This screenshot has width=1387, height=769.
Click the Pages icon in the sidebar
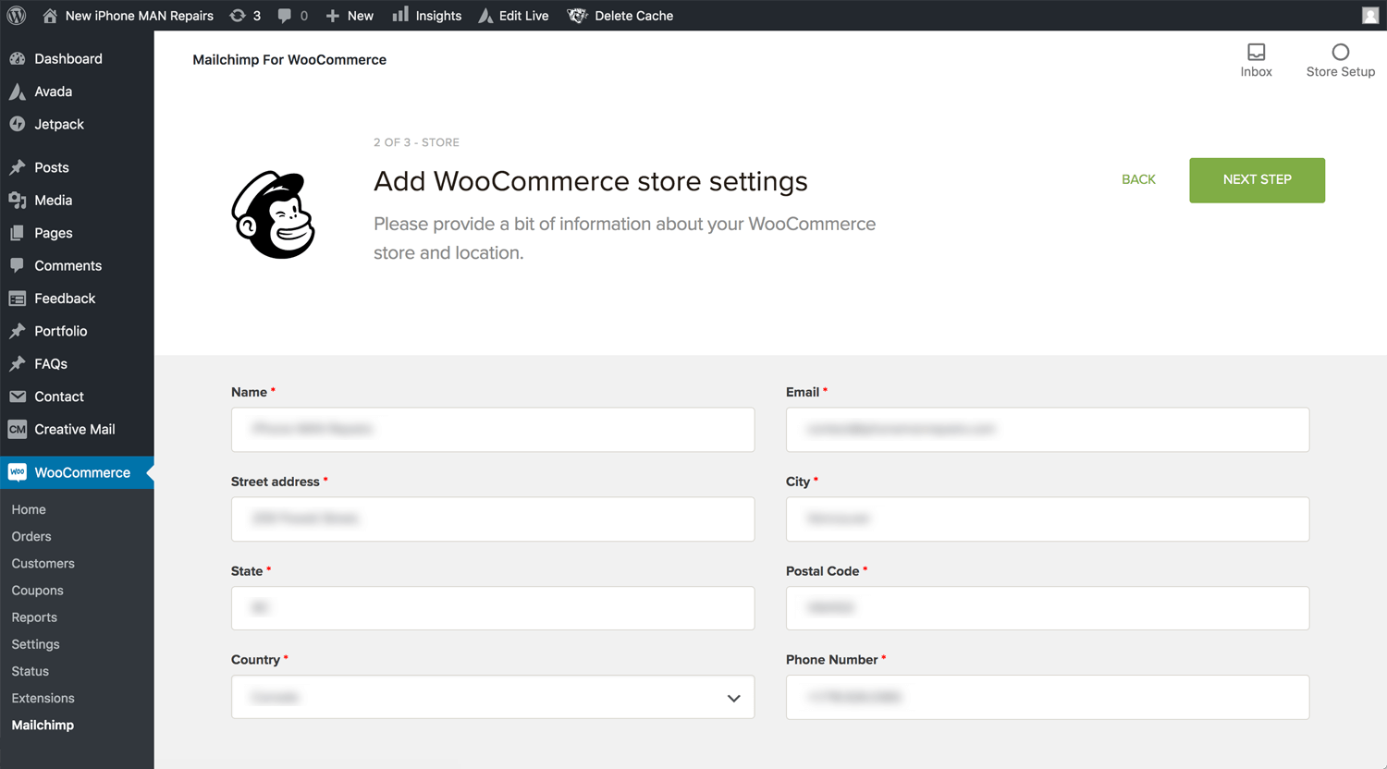coord(18,233)
